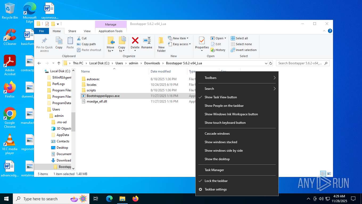
Task: Open the File tab
Action: coord(42,31)
